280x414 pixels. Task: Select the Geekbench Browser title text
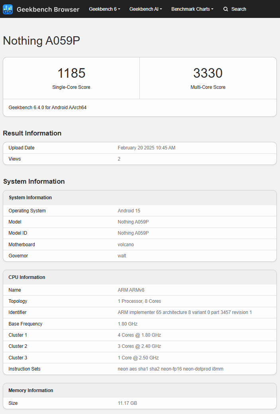[48, 9]
